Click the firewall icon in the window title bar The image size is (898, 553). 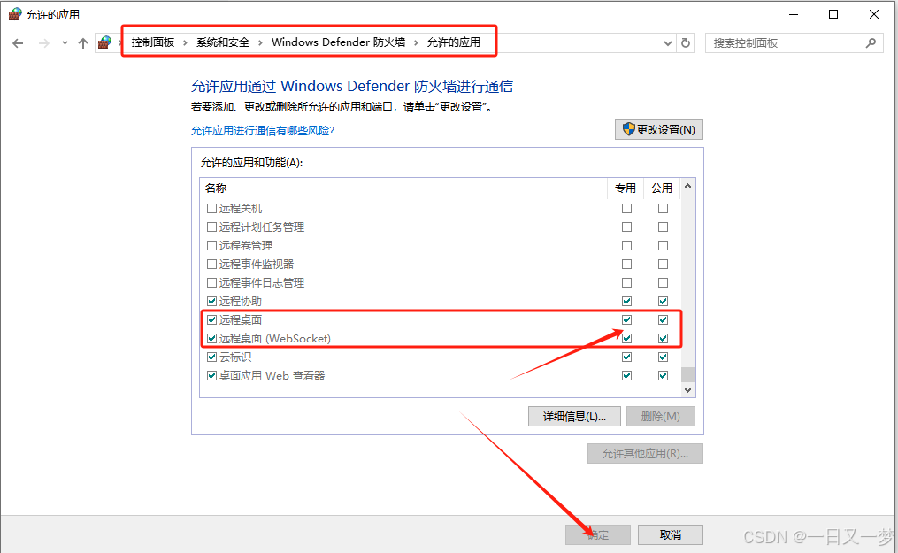point(15,14)
